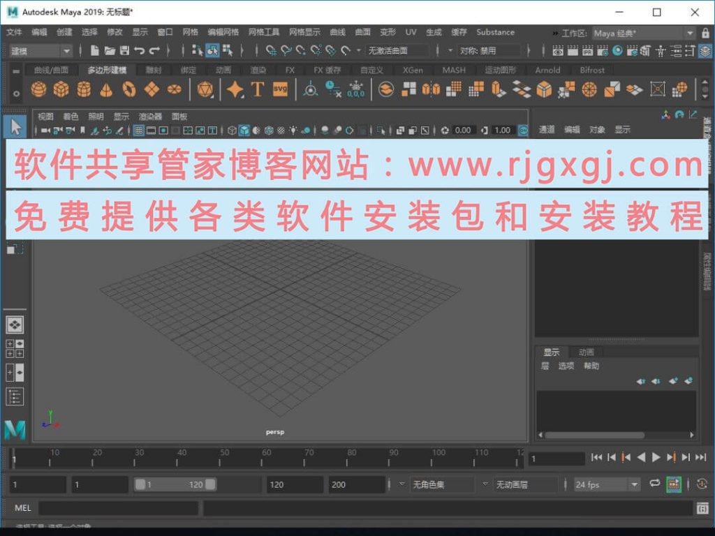Open the viewport 渲染器 panel menu
This screenshot has height=536, width=715.
(150, 117)
